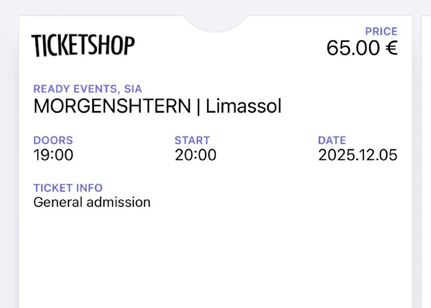
Task: Click the DOORS label
Action: tap(53, 141)
